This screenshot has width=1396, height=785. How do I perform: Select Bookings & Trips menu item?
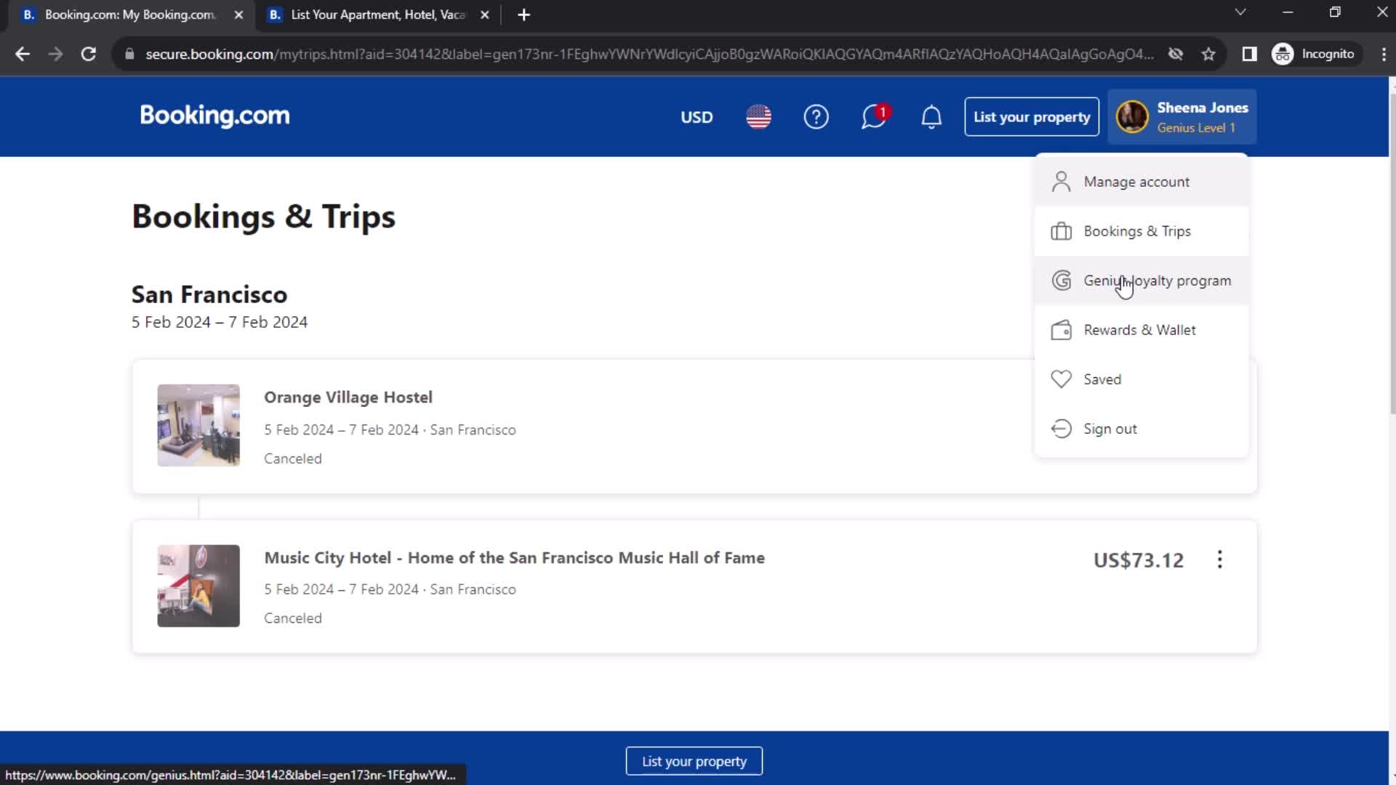(x=1142, y=231)
